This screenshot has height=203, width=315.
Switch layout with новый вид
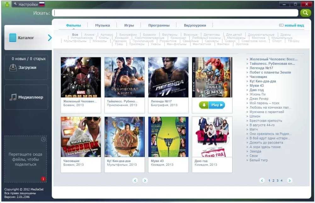[x=292, y=25]
